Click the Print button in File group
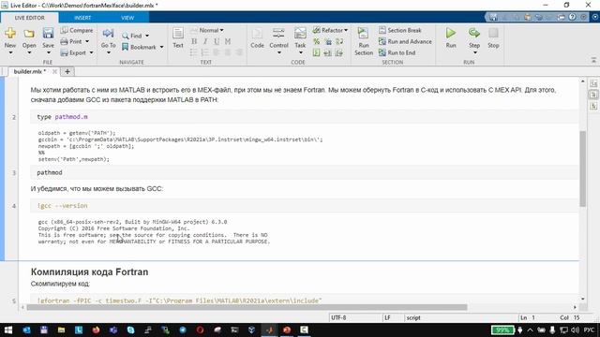The image size is (600, 337). pyautogui.click(x=71, y=41)
